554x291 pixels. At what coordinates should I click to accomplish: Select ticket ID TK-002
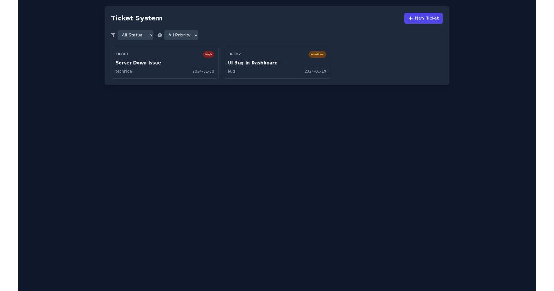235,54
